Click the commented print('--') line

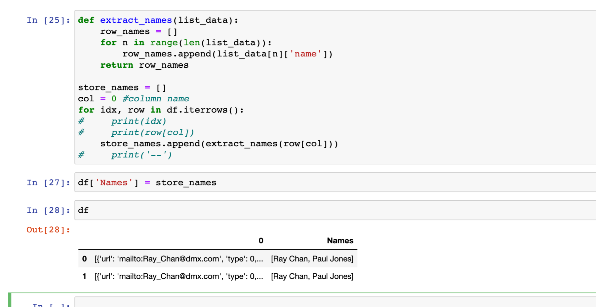coord(125,155)
